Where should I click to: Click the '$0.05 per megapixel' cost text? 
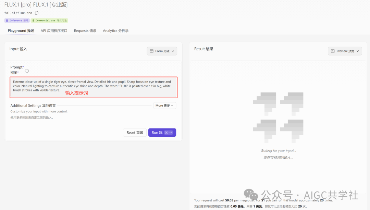(x=240, y=200)
